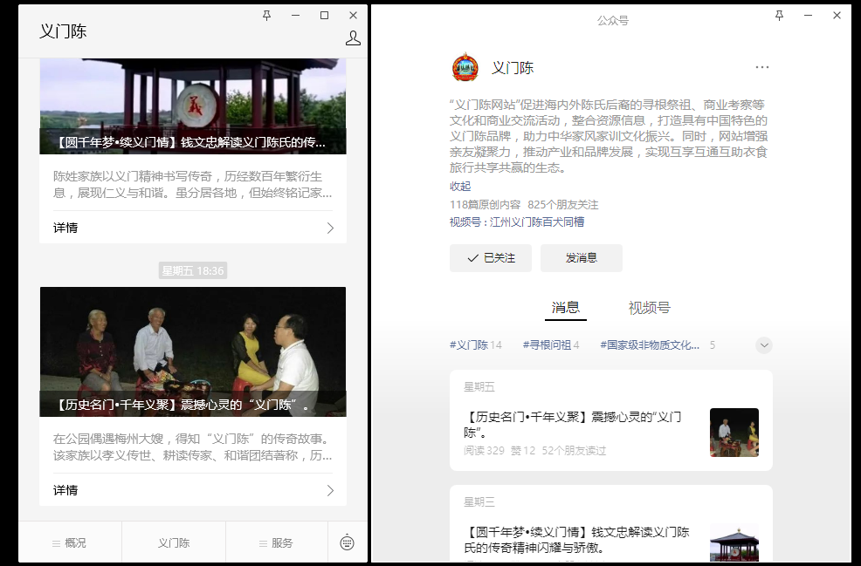Expand the topic tags dropdown arrow
This screenshot has width=861, height=566.
pyautogui.click(x=764, y=345)
